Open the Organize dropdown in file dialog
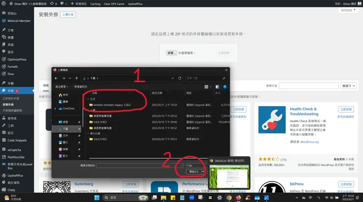 pos(62,87)
